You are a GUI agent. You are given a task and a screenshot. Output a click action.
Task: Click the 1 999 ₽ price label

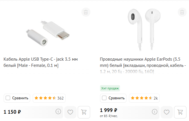click(x=108, y=110)
